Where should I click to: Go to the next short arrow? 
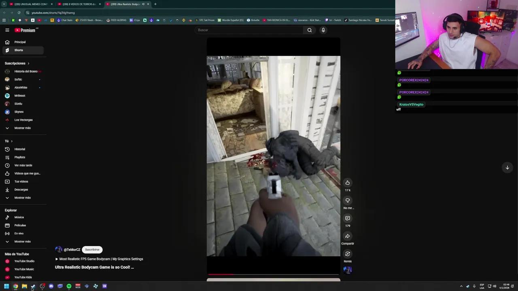click(507, 167)
